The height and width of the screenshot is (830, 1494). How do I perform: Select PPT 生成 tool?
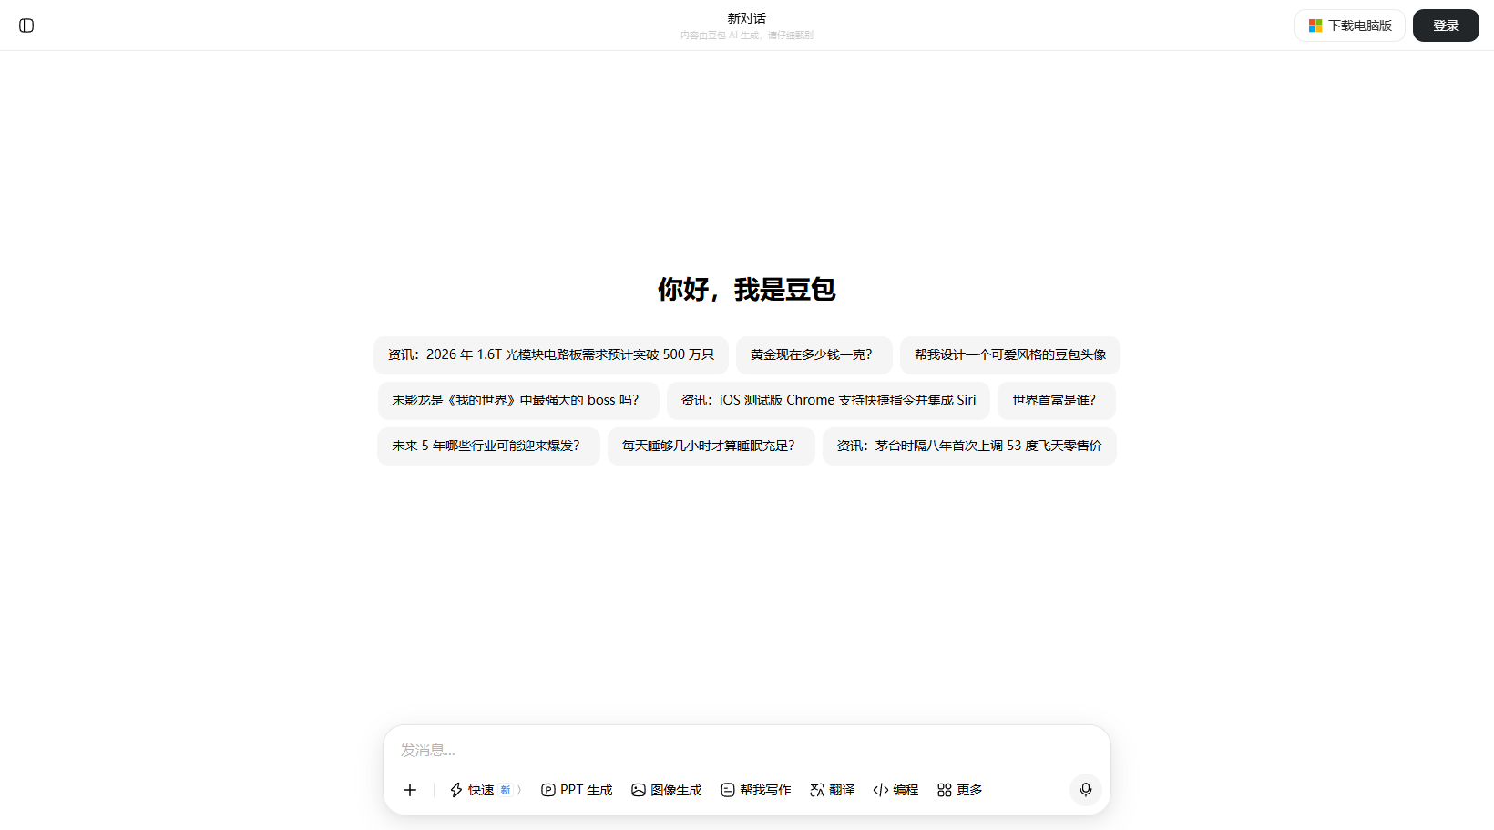tap(577, 790)
